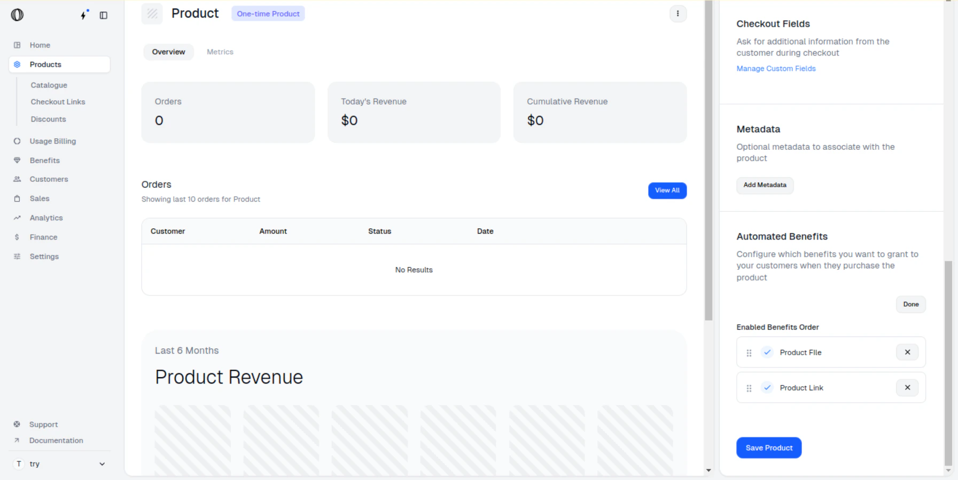Click the Customer column header
The width and height of the screenshot is (958, 480).
point(168,231)
